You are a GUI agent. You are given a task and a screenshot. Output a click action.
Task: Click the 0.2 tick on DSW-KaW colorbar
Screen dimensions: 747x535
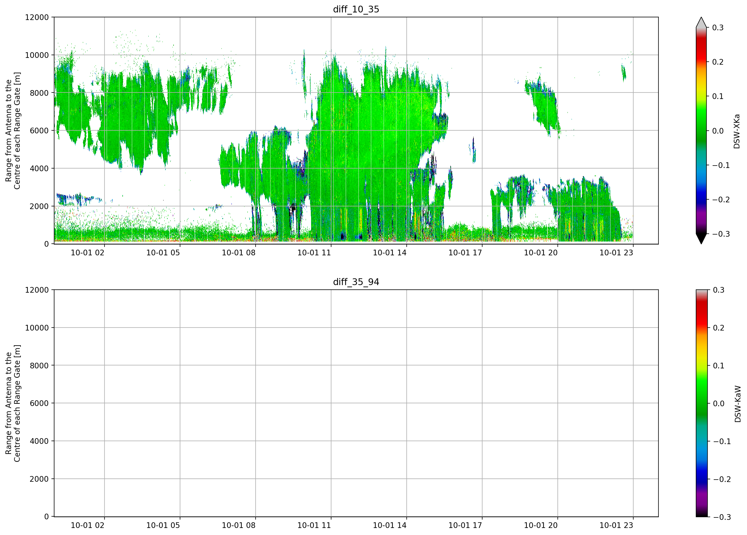click(x=719, y=328)
